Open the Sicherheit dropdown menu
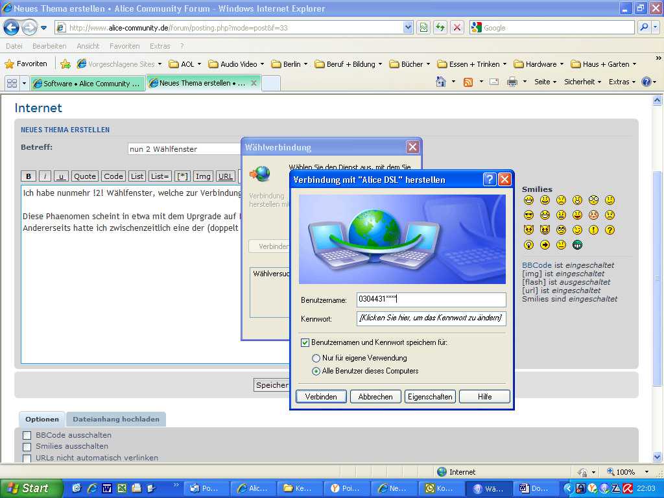 tap(582, 82)
